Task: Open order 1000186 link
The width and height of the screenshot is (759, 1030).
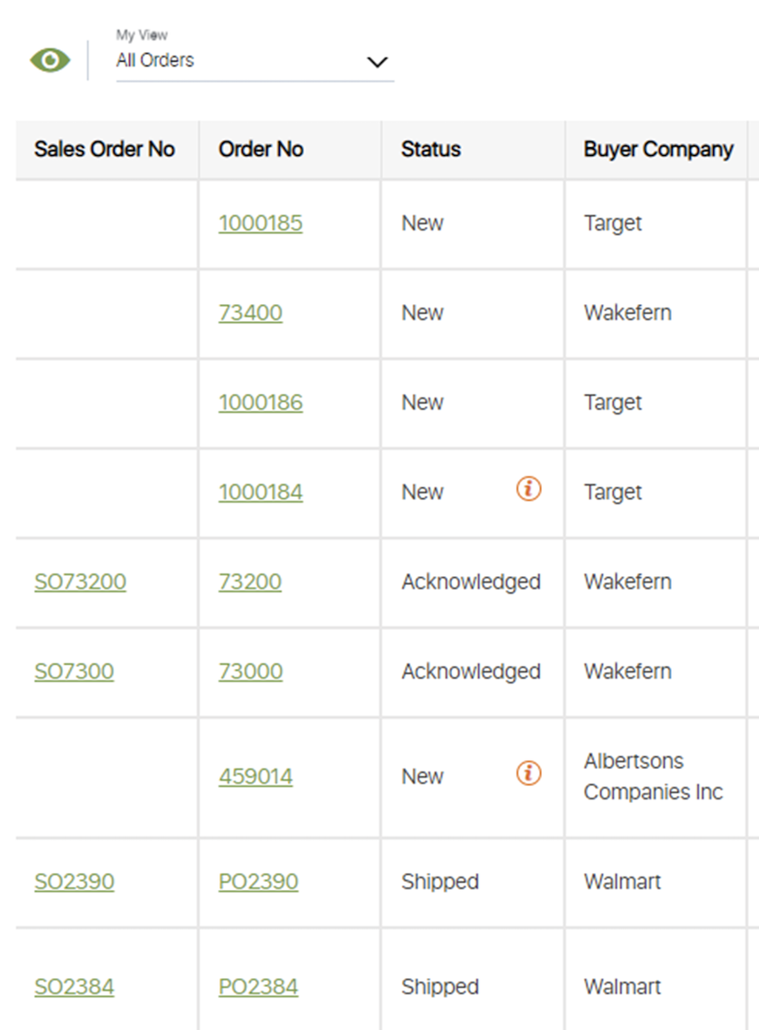Action: pos(260,403)
